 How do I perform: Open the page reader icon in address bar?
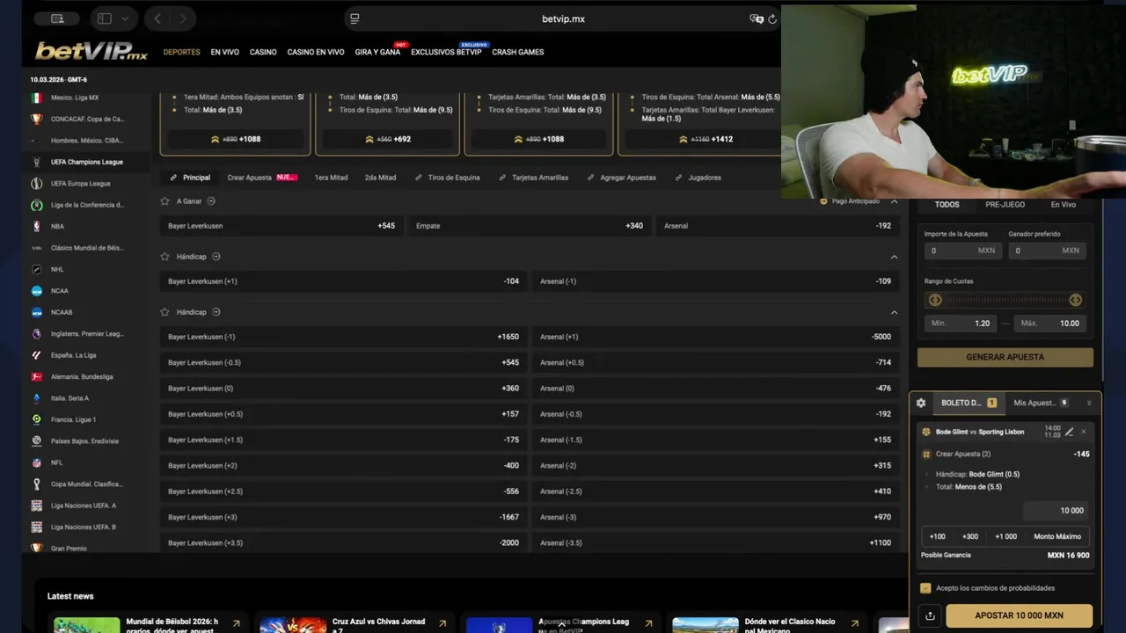(x=355, y=18)
